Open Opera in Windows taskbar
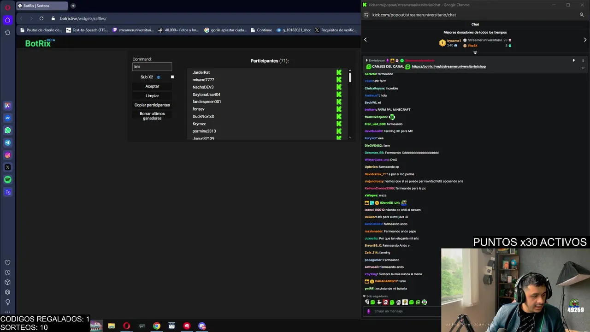This screenshot has height=332, width=590. click(126, 326)
